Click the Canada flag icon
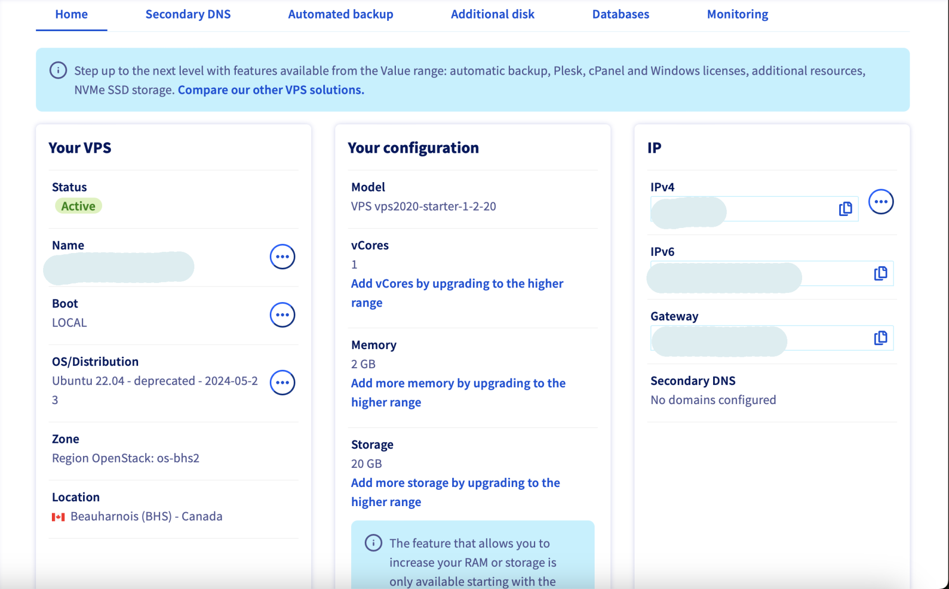This screenshot has height=589, width=949. pos(58,517)
